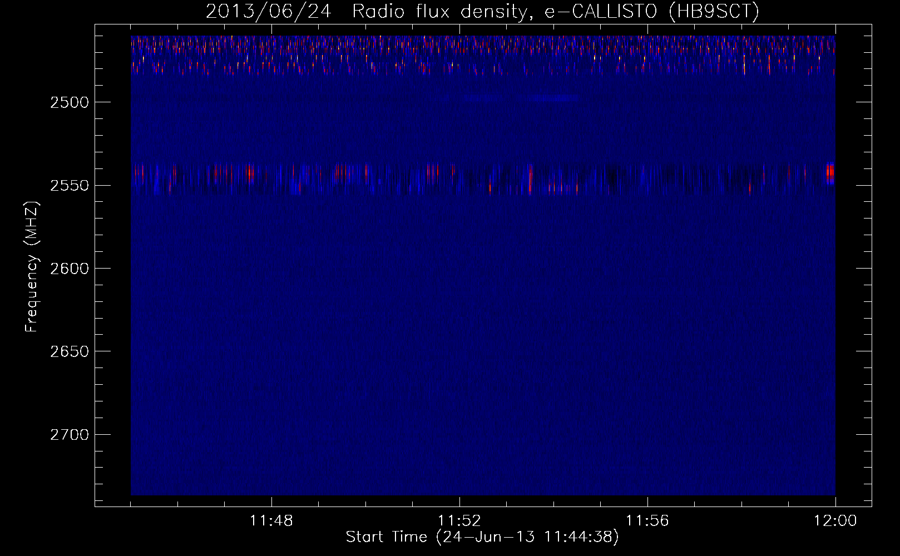The image size is (900, 556).
Task: Click the 2500 frequency tick label
Action: (70, 102)
